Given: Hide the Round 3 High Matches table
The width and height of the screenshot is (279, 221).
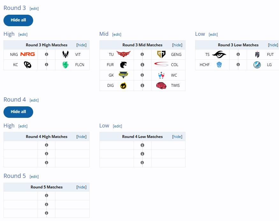Looking at the screenshot, I should point(81,45).
